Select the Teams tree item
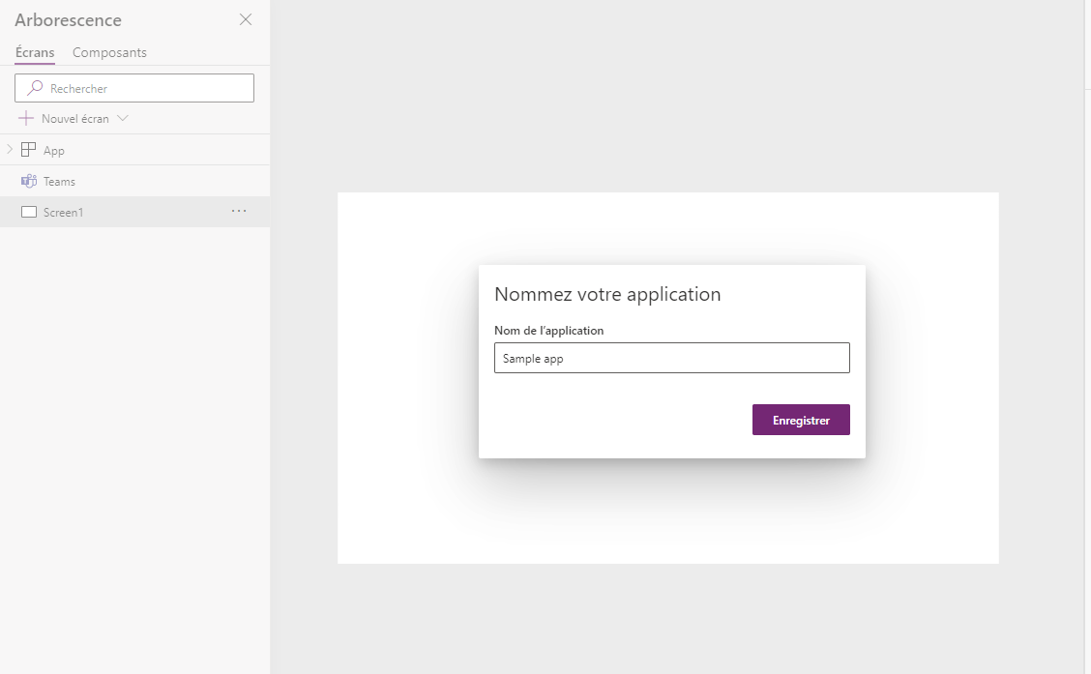 click(x=135, y=181)
